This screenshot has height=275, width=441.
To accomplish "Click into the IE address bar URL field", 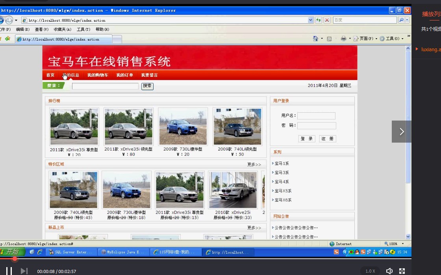I will point(168,20).
